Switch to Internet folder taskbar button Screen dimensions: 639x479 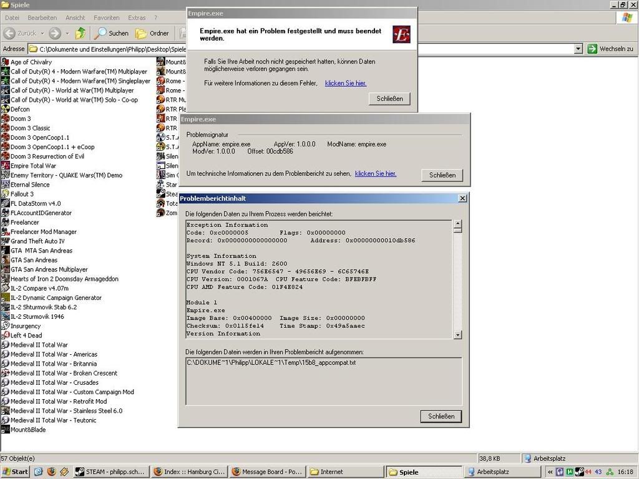pyautogui.click(x=346, y=472)
